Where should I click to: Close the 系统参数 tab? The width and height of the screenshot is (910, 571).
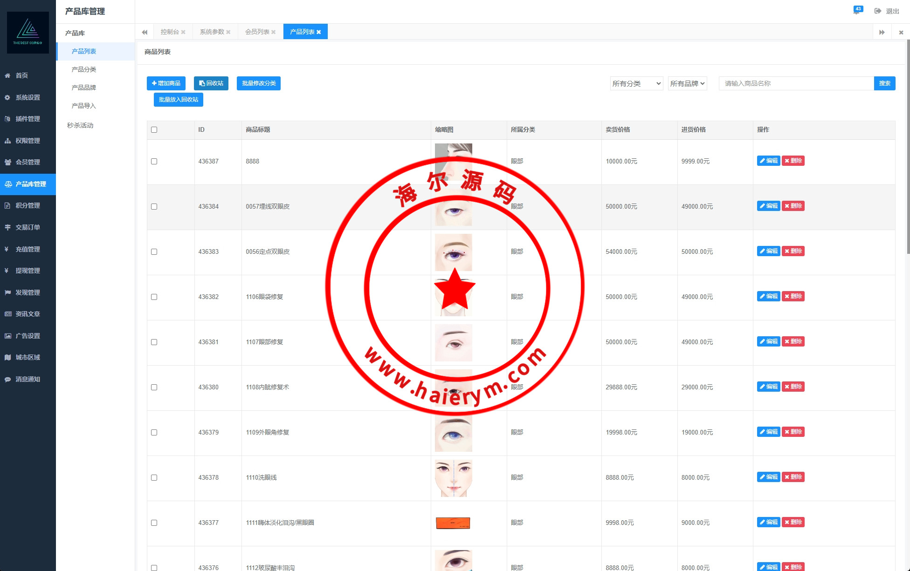pyautogui.click(x=228, y=32)
